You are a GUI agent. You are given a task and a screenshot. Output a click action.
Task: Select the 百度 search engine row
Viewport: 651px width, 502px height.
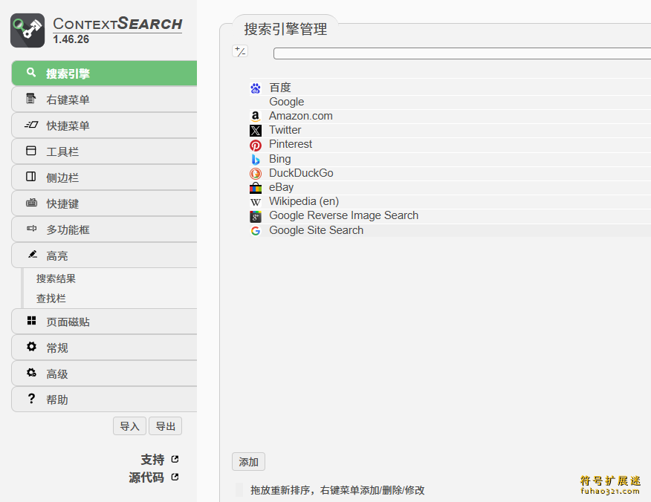(x=450, y=88)
